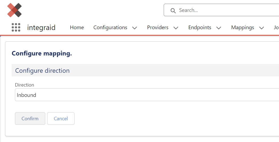Expand the Configurations chevron menu
Image resolution: width=279 pixels, height=142 pixels.
coord(135,28)
